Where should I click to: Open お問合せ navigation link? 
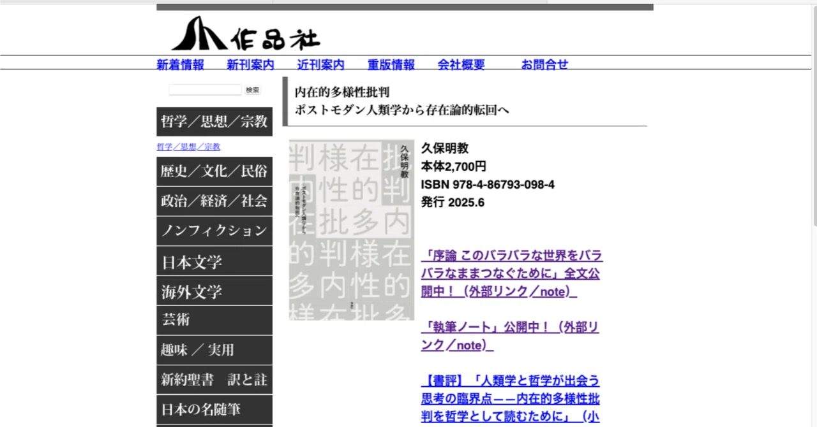[544, 64]
